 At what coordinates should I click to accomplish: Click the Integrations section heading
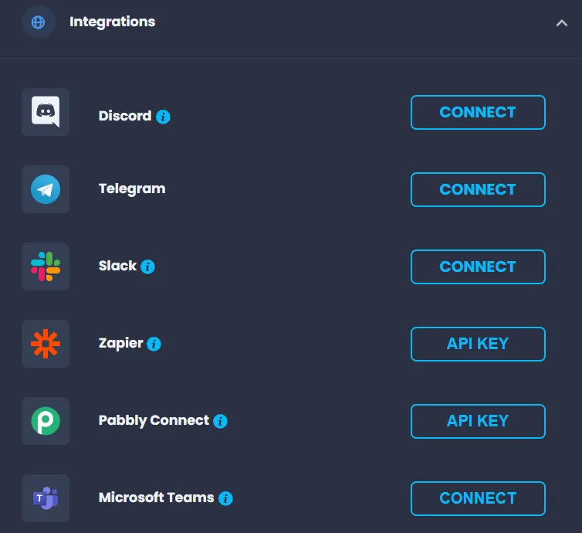(112, 22)
